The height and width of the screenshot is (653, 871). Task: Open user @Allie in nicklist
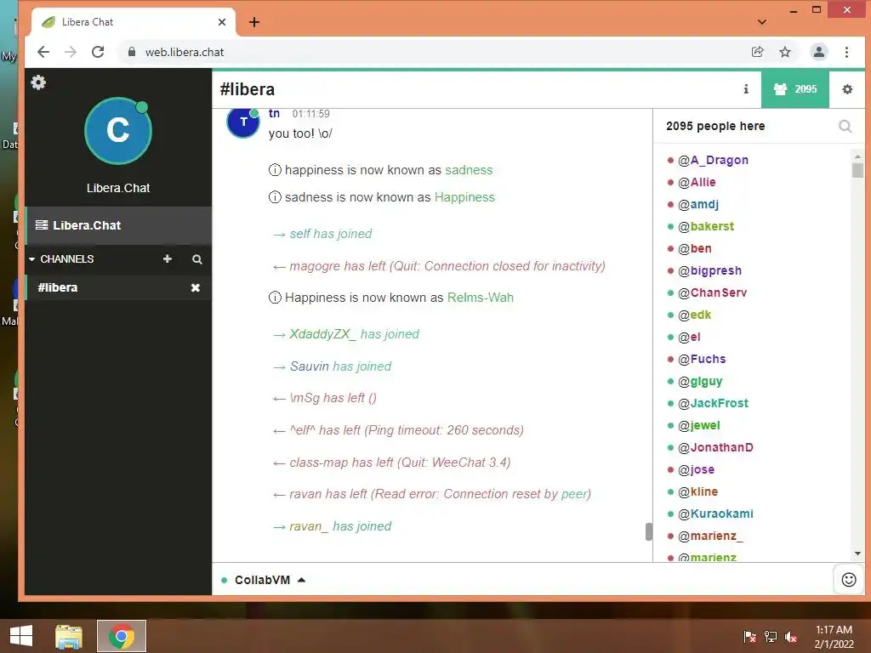pos(697,182)
